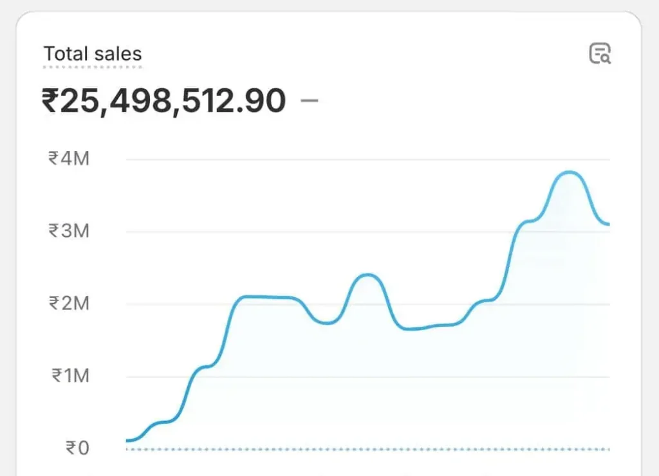Click the ₹0 y-axis label
Image resolution: width=659 pixels, height=476 pixels.
click(77, 448)
